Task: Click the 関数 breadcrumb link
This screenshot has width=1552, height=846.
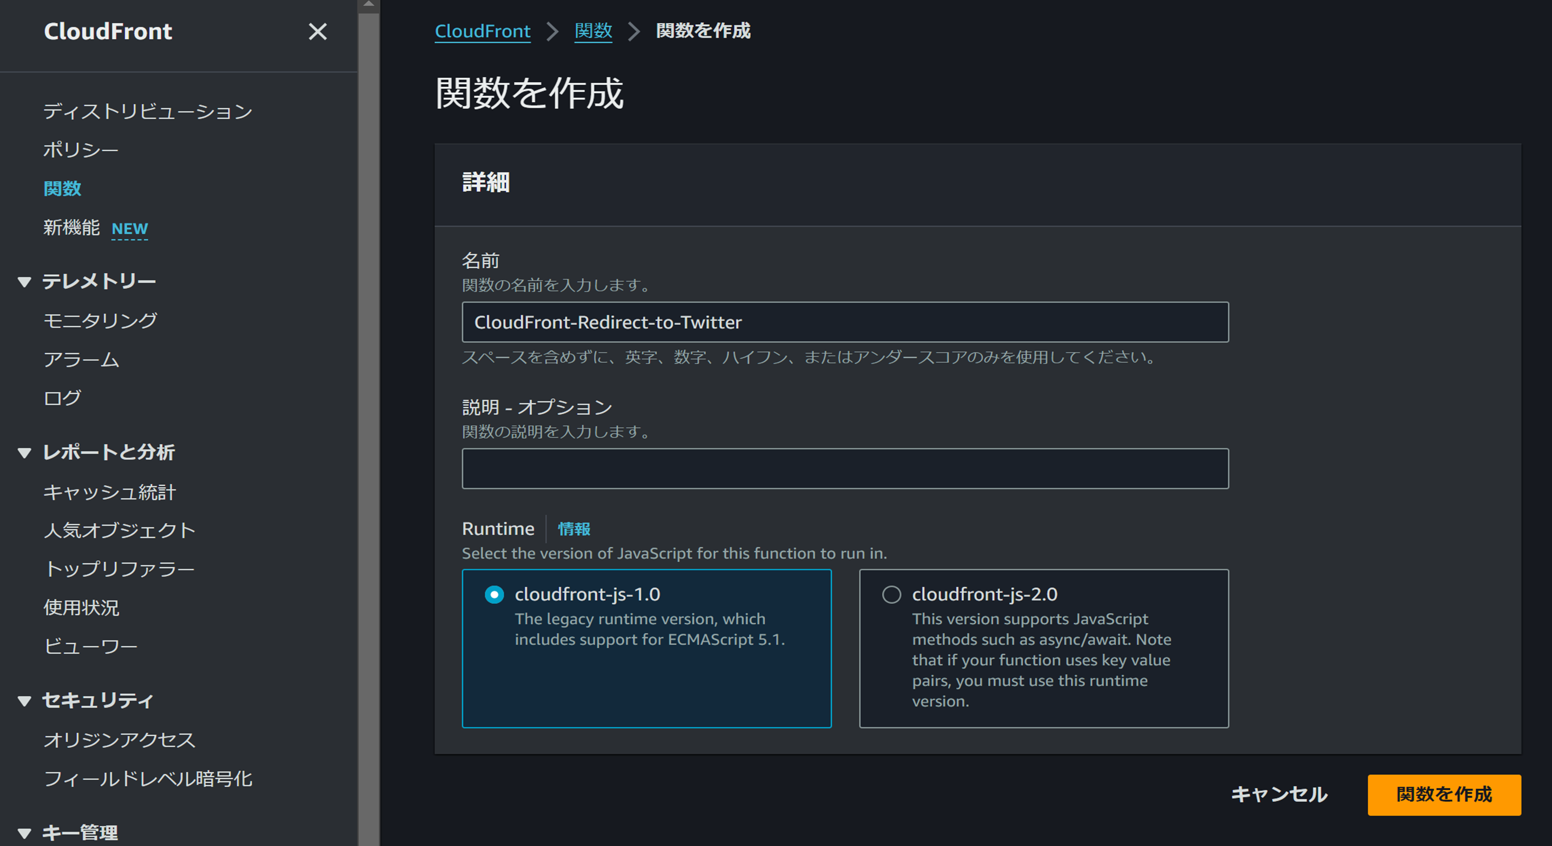Action: click(x=593, y=31)
